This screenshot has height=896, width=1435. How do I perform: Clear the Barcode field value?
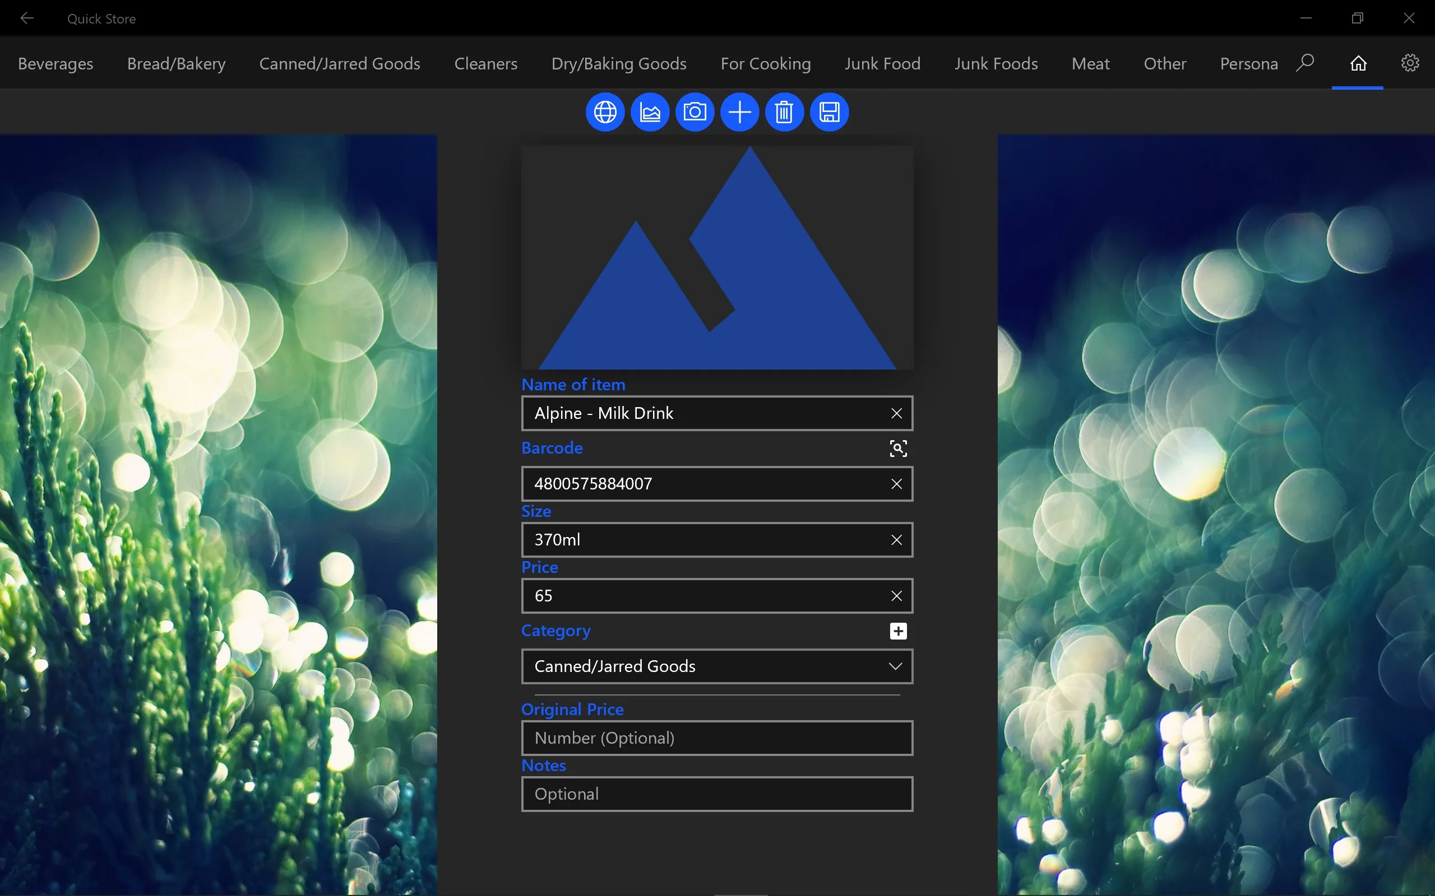pos(896,483)
